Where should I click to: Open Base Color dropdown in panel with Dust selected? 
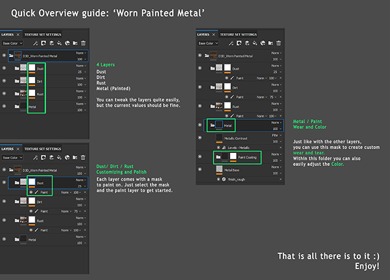point(12,157)
